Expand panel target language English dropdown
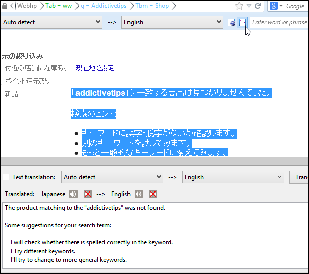This screenshot has height=274, width=309. (x=233, y=177)
